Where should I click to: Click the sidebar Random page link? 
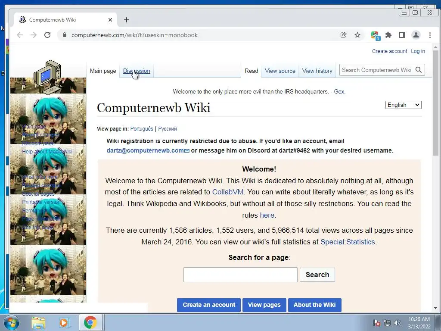[x=38, y=143]
